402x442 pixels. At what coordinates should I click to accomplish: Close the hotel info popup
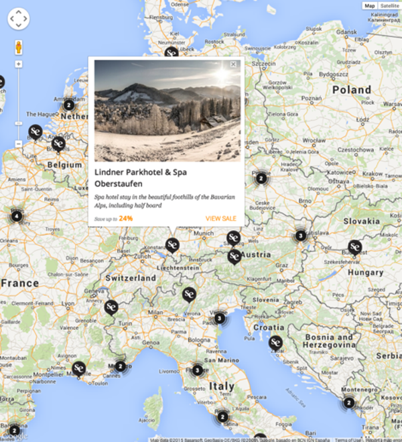click(233, 64)
